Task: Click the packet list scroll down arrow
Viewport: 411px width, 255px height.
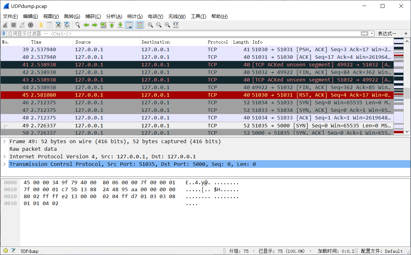Action: (407, 131)
